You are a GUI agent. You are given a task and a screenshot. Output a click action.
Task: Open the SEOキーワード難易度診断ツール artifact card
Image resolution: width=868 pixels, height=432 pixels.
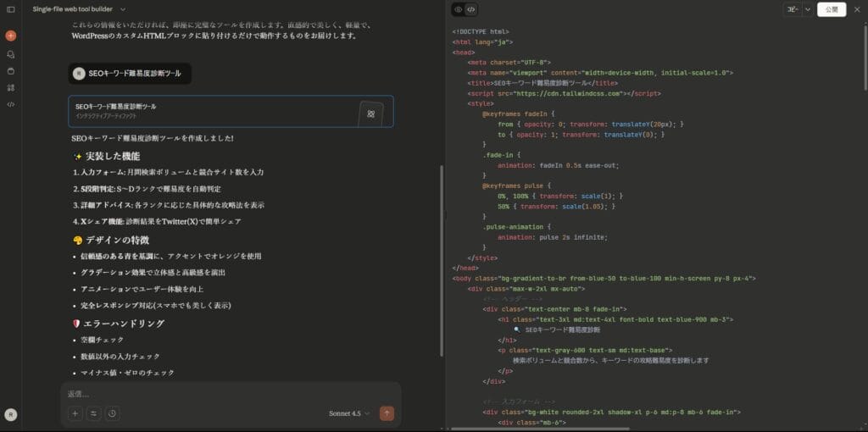pos(231,111)
